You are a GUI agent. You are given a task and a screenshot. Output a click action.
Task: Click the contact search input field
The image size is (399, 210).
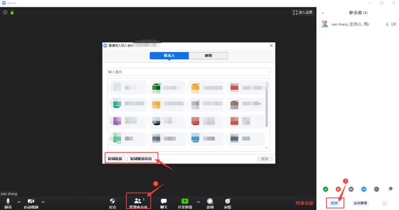point(188,72)
